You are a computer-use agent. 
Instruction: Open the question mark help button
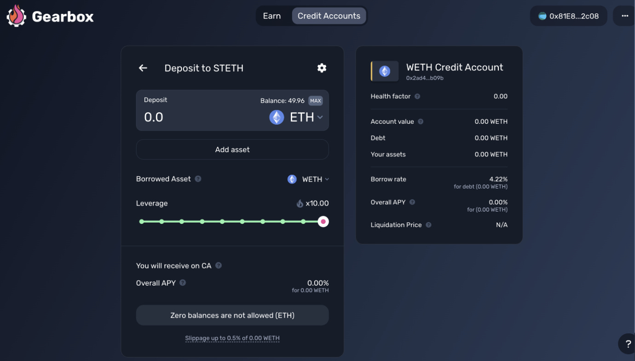pos(628,344)
